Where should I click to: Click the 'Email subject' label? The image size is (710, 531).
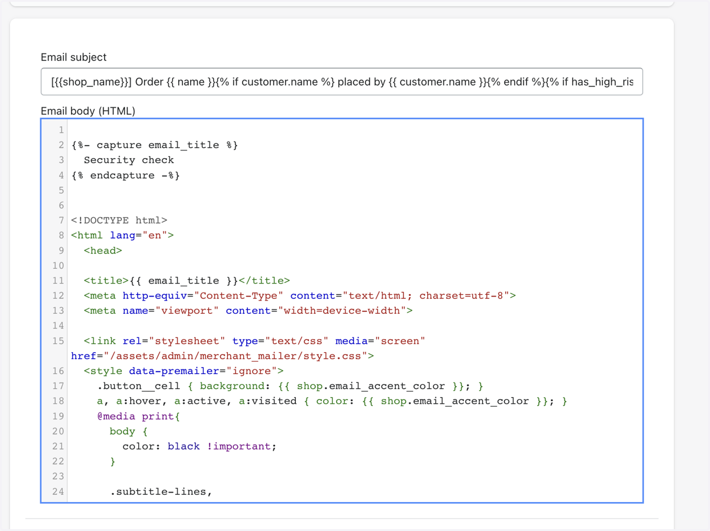click(x=73, y=57)
